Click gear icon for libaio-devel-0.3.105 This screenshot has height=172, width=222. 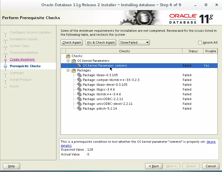[79, 85]
